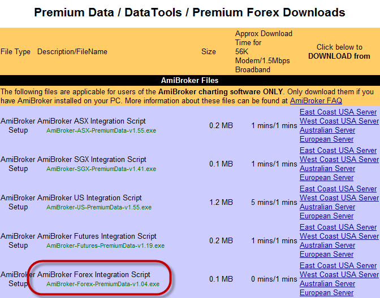The width and height of the screenshot is (380, 298).
Task: Download US script from West Coast USA Server
Action: 339,198
